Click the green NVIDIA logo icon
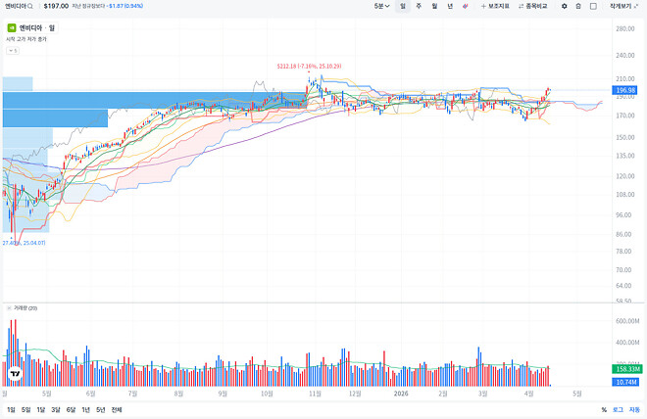The width and height of the screenshot is (647, 419). point(12,28)
